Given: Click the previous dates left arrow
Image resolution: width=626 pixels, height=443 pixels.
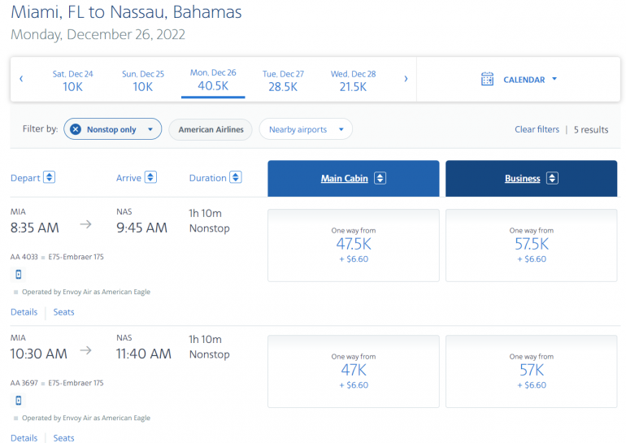Looking at the screenshot, I should (21, 79).
